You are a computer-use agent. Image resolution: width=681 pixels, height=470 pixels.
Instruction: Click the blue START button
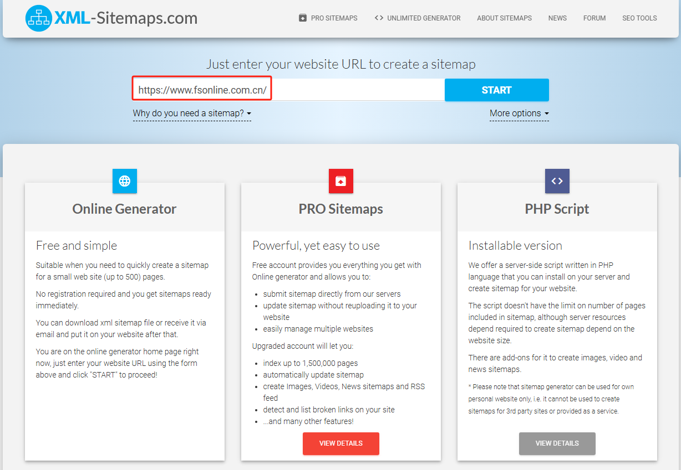[x=497, y=90]
